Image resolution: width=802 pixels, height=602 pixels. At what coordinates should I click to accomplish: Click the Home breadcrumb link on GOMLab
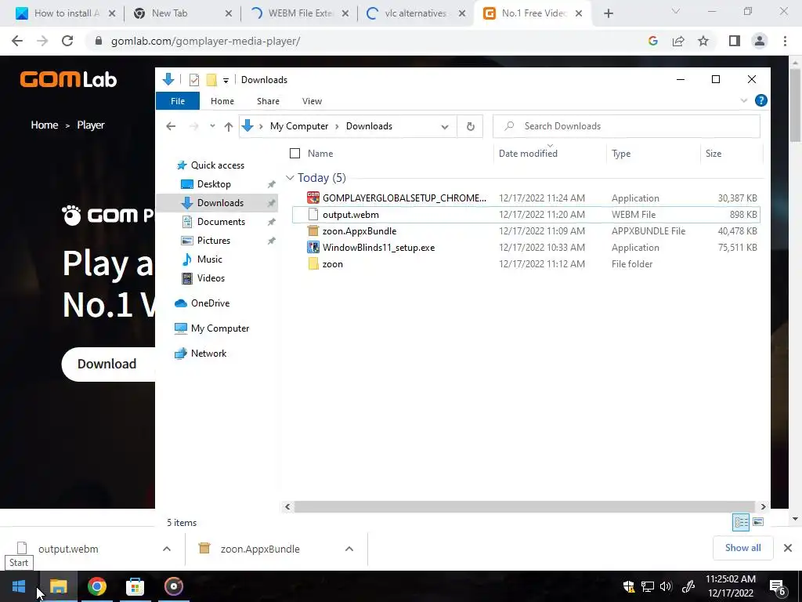click(x=45, y=125)
